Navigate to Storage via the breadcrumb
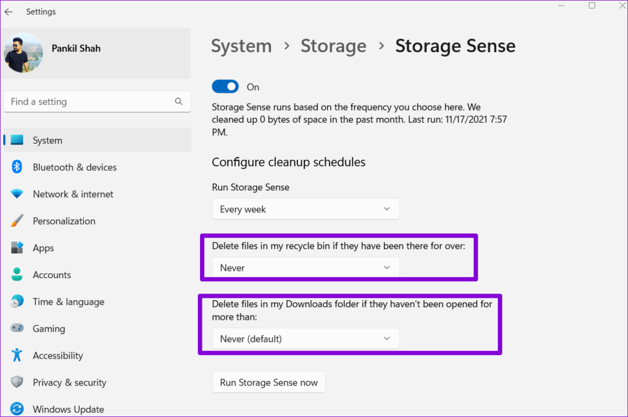This screenshot has width=628, height=417. pyautogui.click(x=333, y=45)
